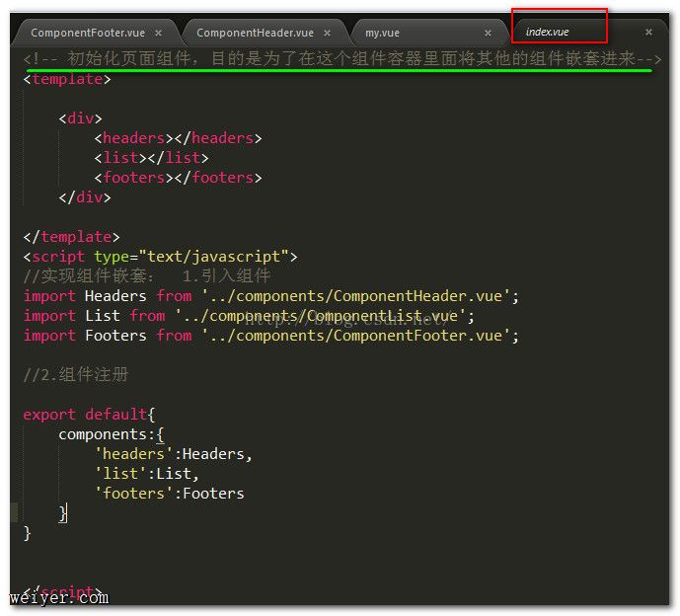Click the ComponentFooter.vue import path string
The width and height of the screenshot is (680, 616).
[x=359, y=336]
